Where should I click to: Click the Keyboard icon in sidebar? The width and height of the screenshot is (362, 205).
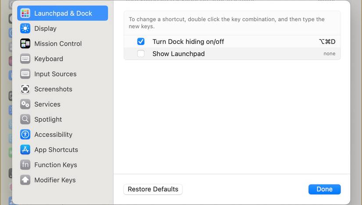click(25, 59)
